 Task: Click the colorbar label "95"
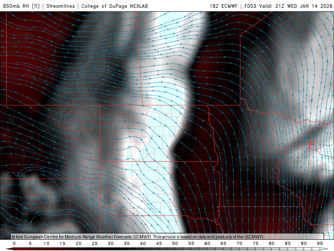(x=320, y=243)
